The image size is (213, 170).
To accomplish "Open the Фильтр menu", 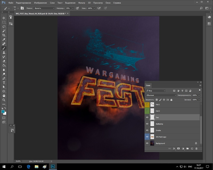I will tap(81, 3).
